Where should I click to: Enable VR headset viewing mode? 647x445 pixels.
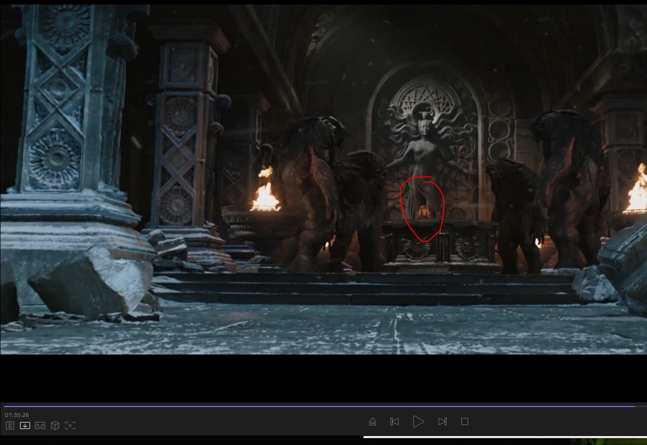(40, 425)
